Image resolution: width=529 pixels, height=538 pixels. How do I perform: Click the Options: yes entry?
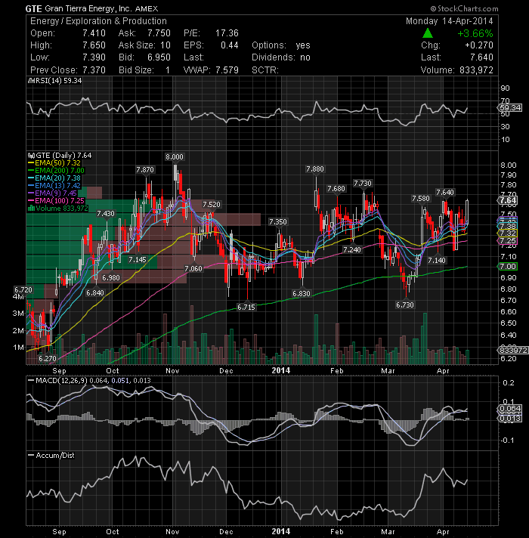[281, 45]
